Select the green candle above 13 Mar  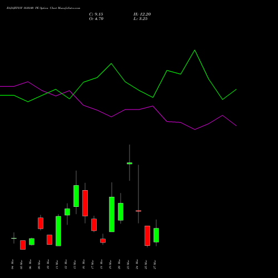76,196
